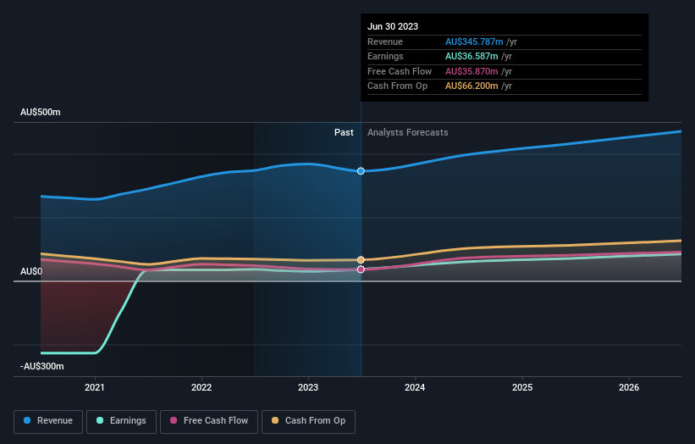The image size is (695, 444).
Task: Toggle the Revenue legend button
Action: (48, 421)
